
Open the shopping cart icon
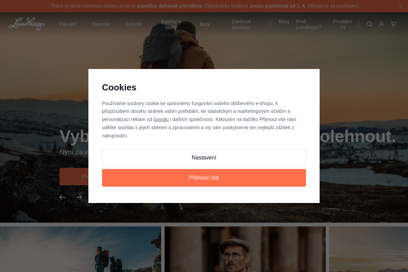tap(393, 24)
